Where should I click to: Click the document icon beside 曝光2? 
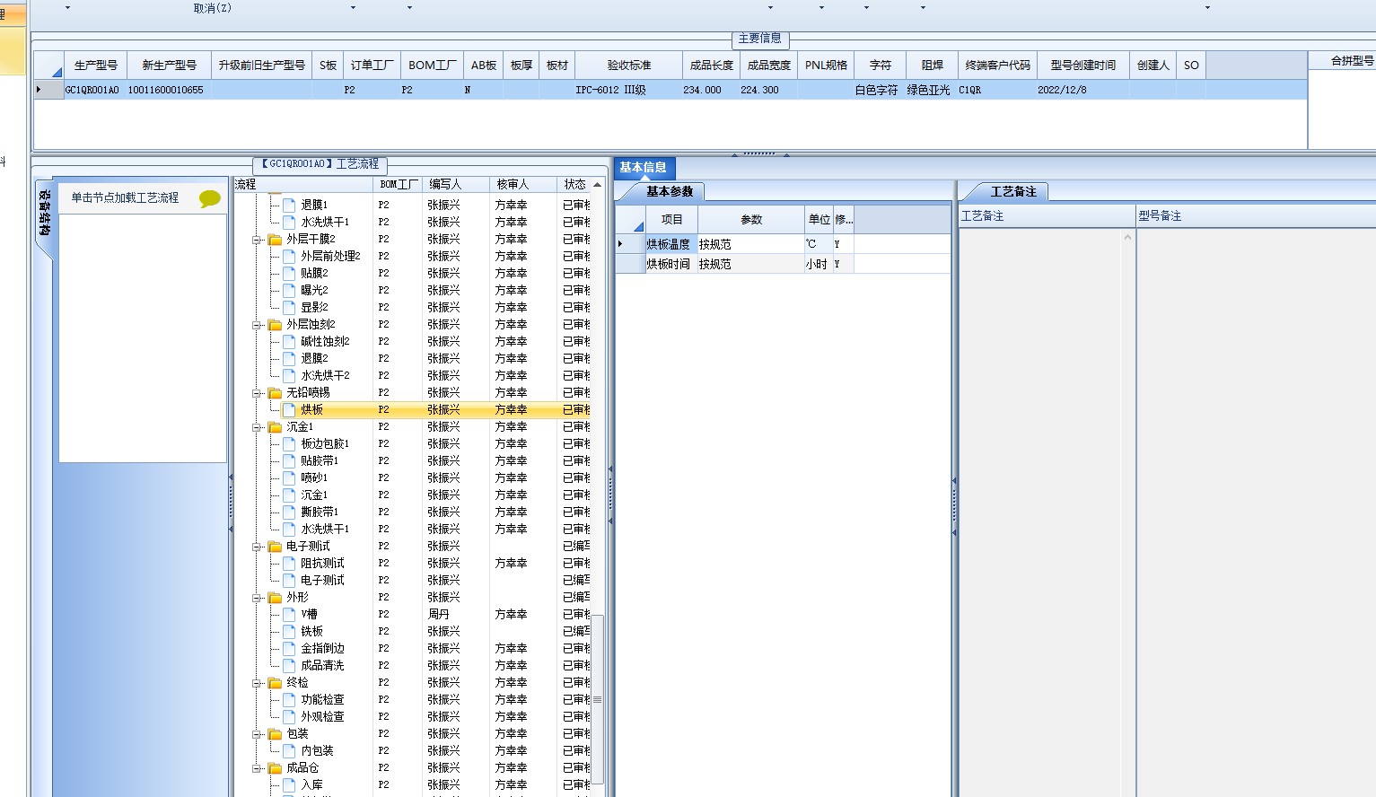(289, 290)
